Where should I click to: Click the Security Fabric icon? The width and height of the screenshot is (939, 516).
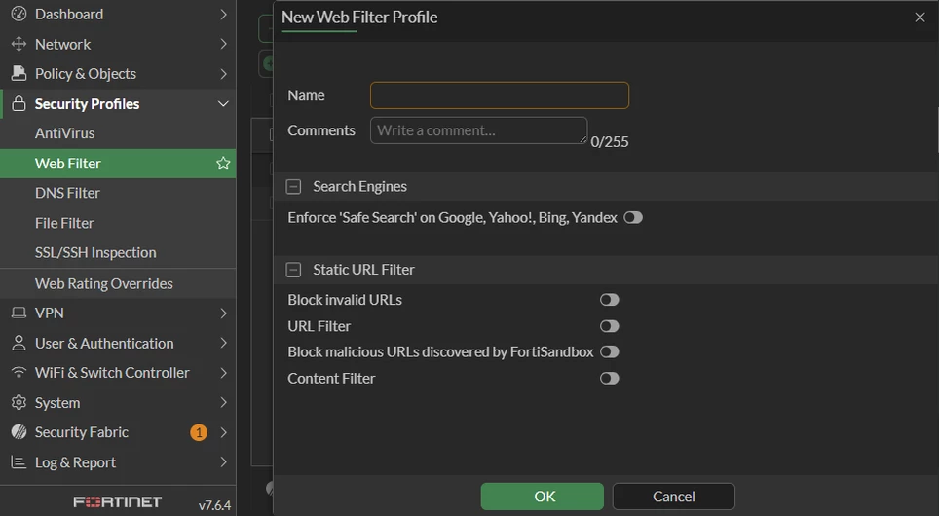pos(19,432)
